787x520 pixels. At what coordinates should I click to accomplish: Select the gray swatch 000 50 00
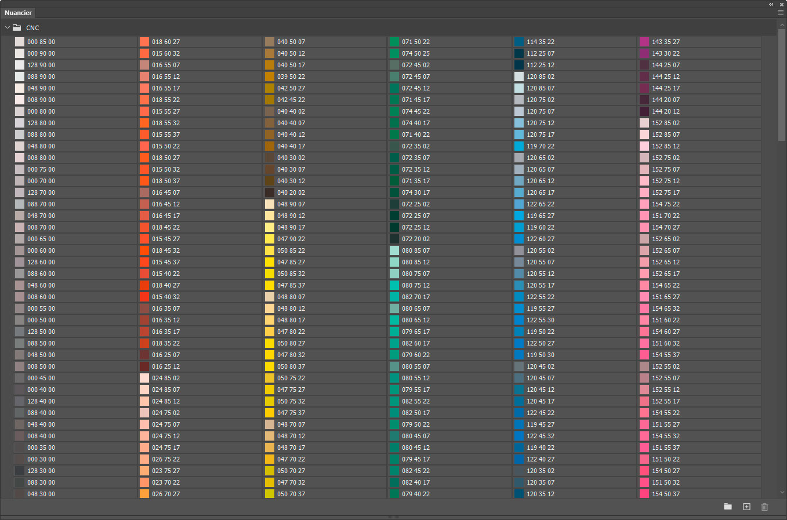20,320
